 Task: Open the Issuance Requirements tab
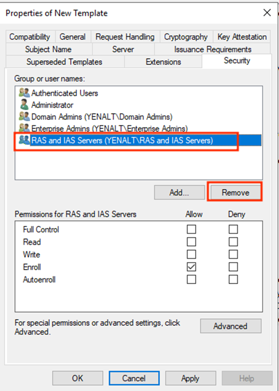coord(212,49)
